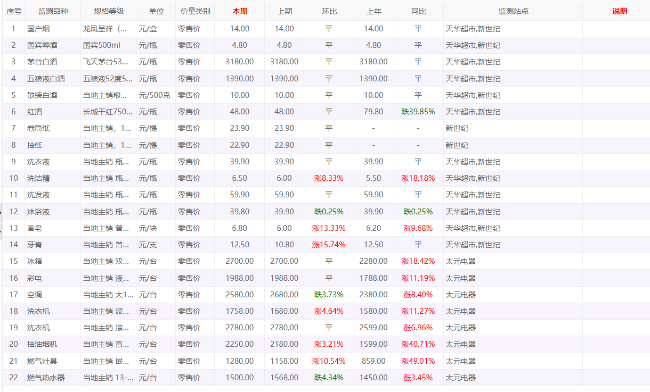Select the 五粮液白酒 product cell
Viewport: 650px width, 392px height.
point(53,79)
